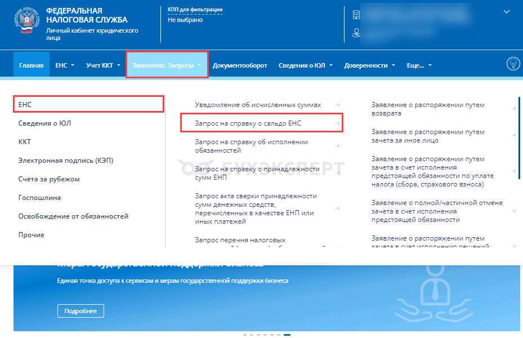Image resolution: width=523 pixels, height=338 pixels.
Task: Open Уведомление об исчисленных суммах
Action: [x=258, y=105]
